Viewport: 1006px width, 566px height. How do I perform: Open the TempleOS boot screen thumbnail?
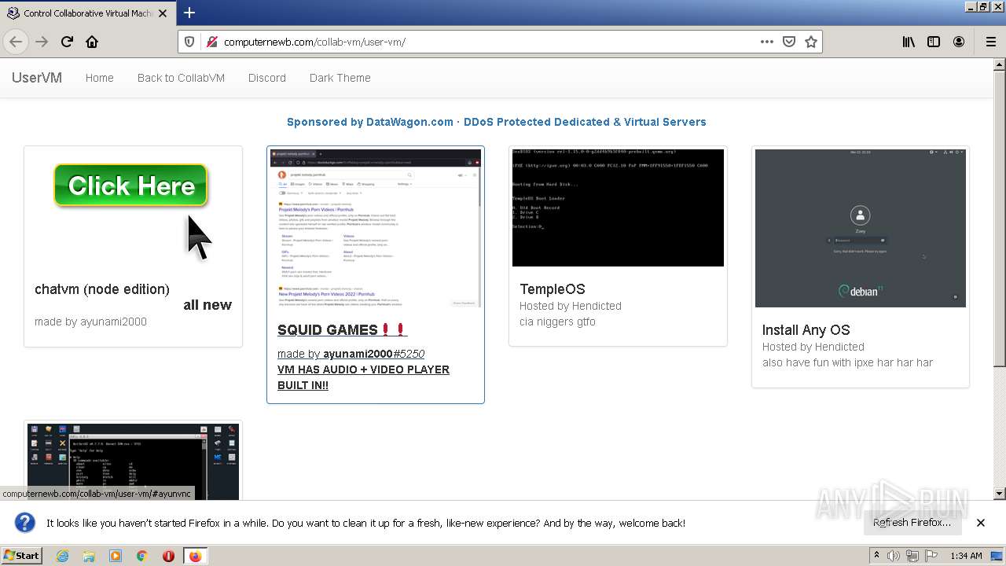618,208
